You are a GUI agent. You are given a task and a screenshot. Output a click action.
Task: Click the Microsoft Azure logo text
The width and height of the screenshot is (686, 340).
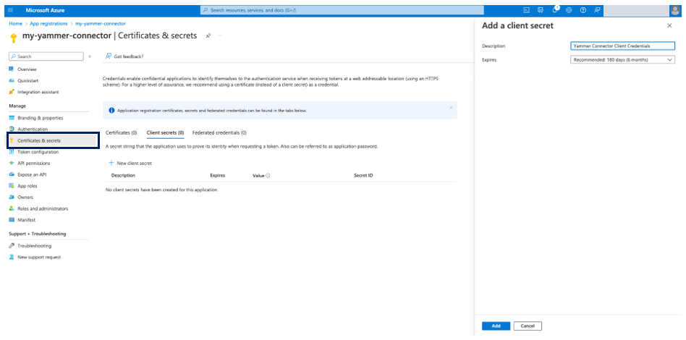pos(43,10)
